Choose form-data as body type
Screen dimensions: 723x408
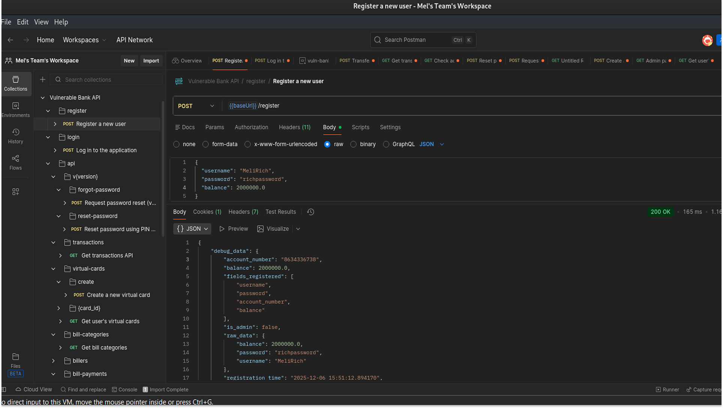point(205,144)
